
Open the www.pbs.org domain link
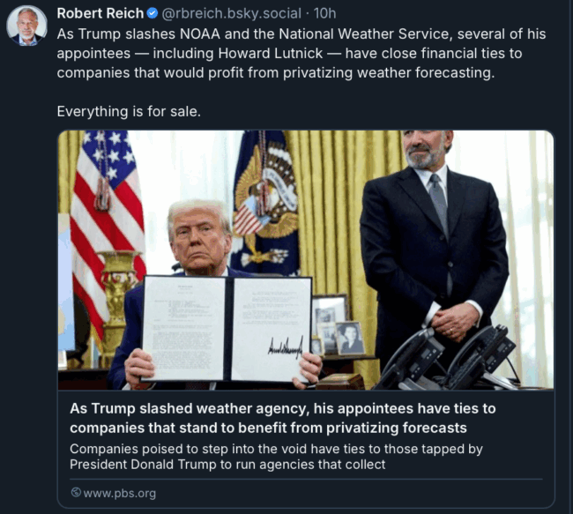click(x=120, y=493)
